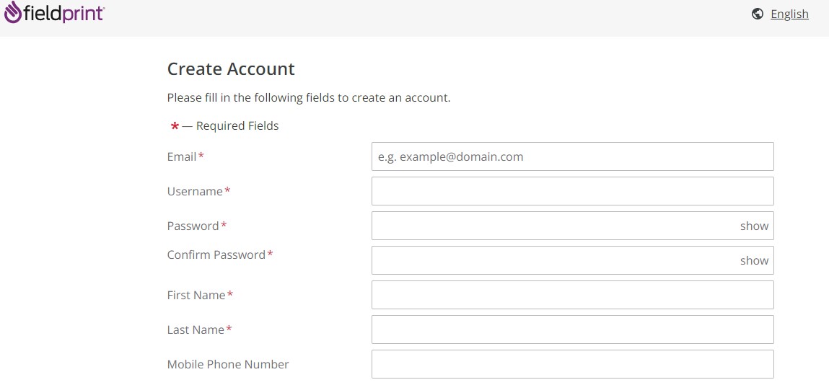Viewport: 829px width, 385px height.
Task: Select the Last Name input
Action: pyautogui.click(x=573, y=329)
